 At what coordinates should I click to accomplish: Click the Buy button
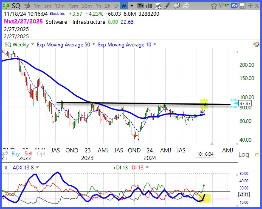pyautogui.click(x=16, y=154)
